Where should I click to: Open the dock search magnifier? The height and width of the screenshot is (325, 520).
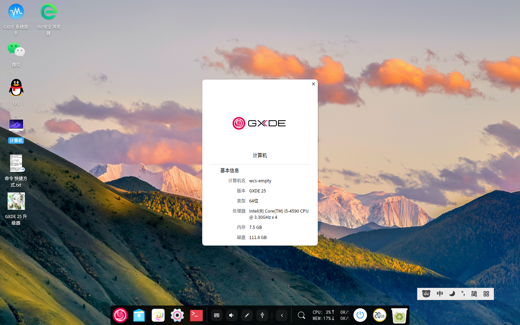301,316
